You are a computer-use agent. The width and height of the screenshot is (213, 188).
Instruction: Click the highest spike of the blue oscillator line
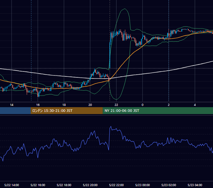(x=111, y=127)
